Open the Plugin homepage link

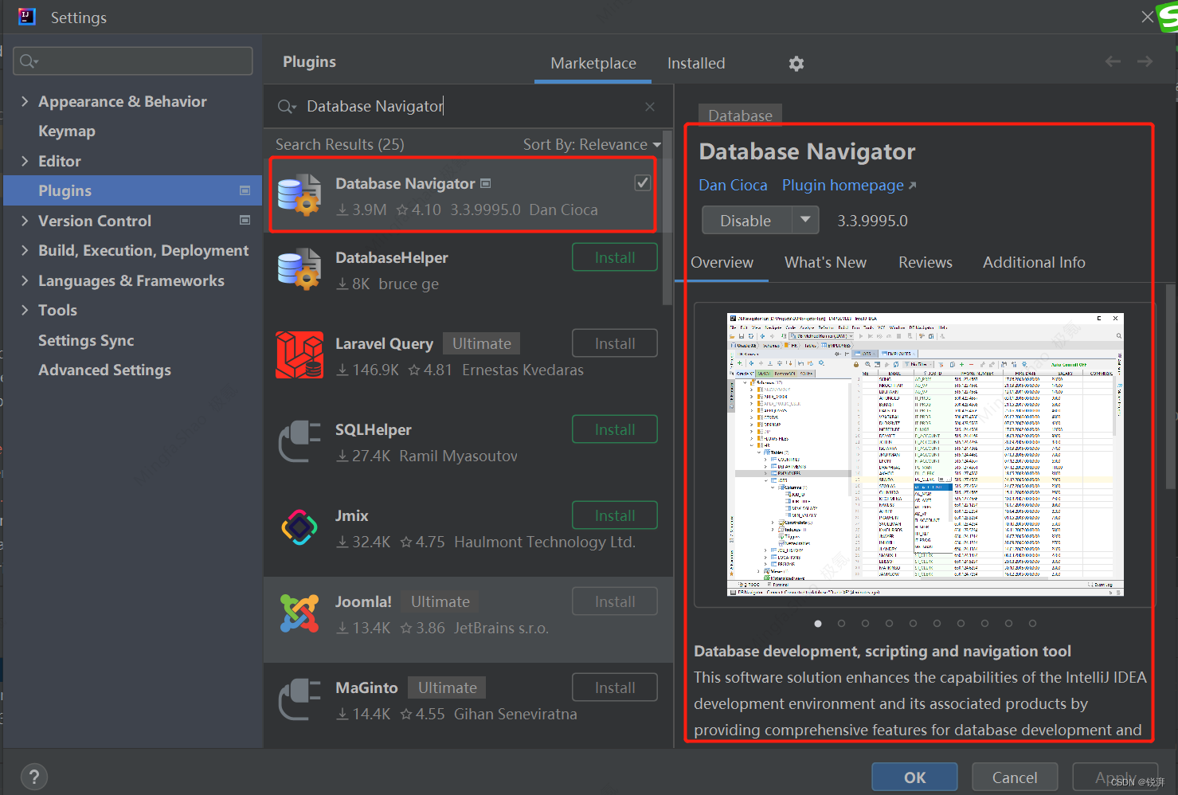849,185
